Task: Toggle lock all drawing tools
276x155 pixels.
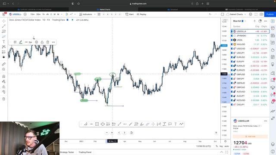Action: 4,87
